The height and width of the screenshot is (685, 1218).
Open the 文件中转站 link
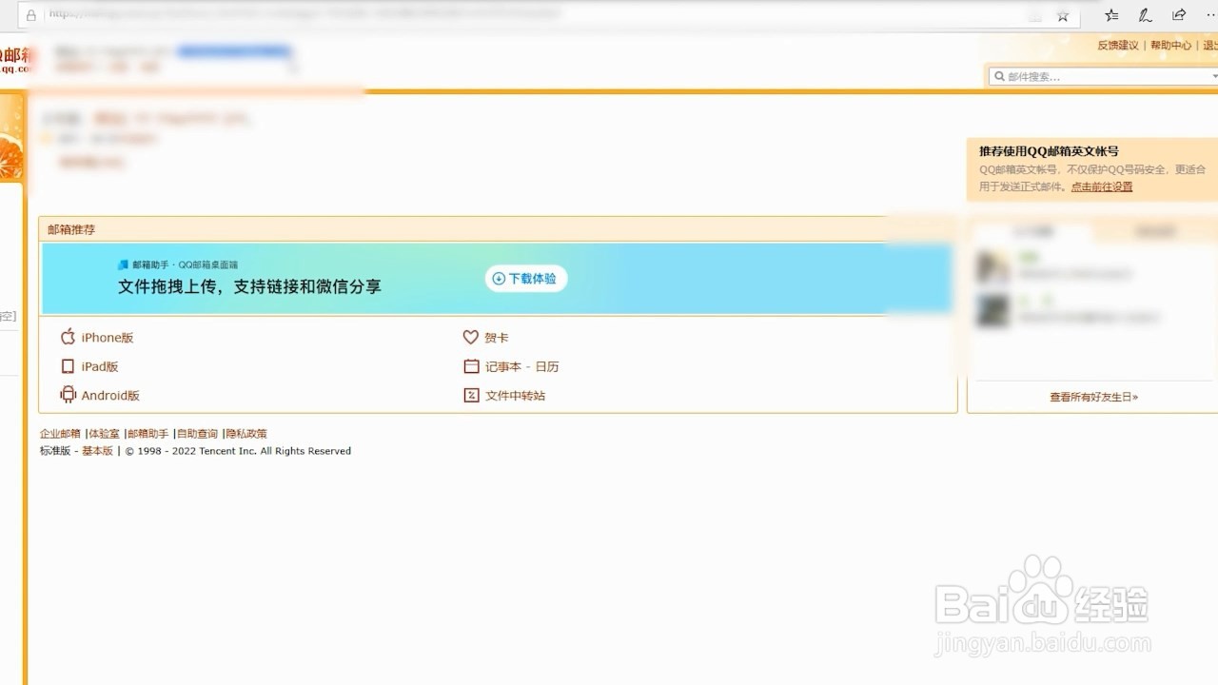pos(515,396)
